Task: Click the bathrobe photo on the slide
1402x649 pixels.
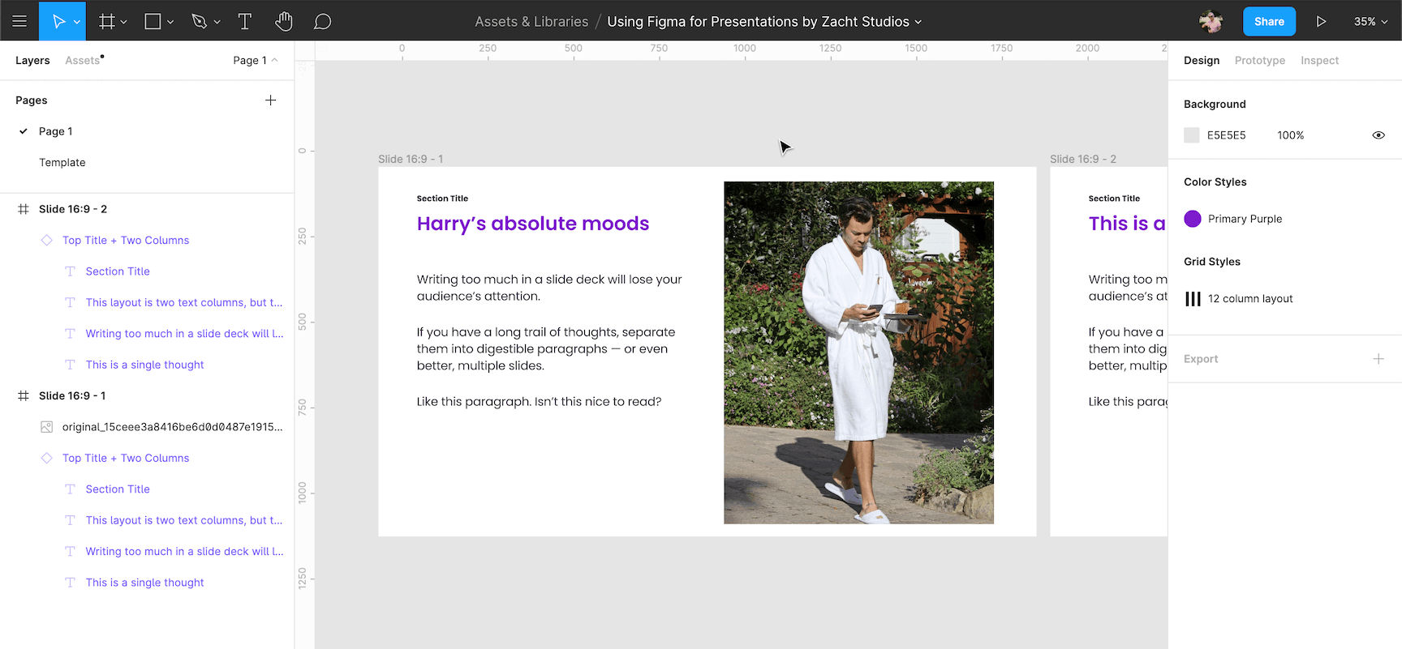Action: [859, 352]
